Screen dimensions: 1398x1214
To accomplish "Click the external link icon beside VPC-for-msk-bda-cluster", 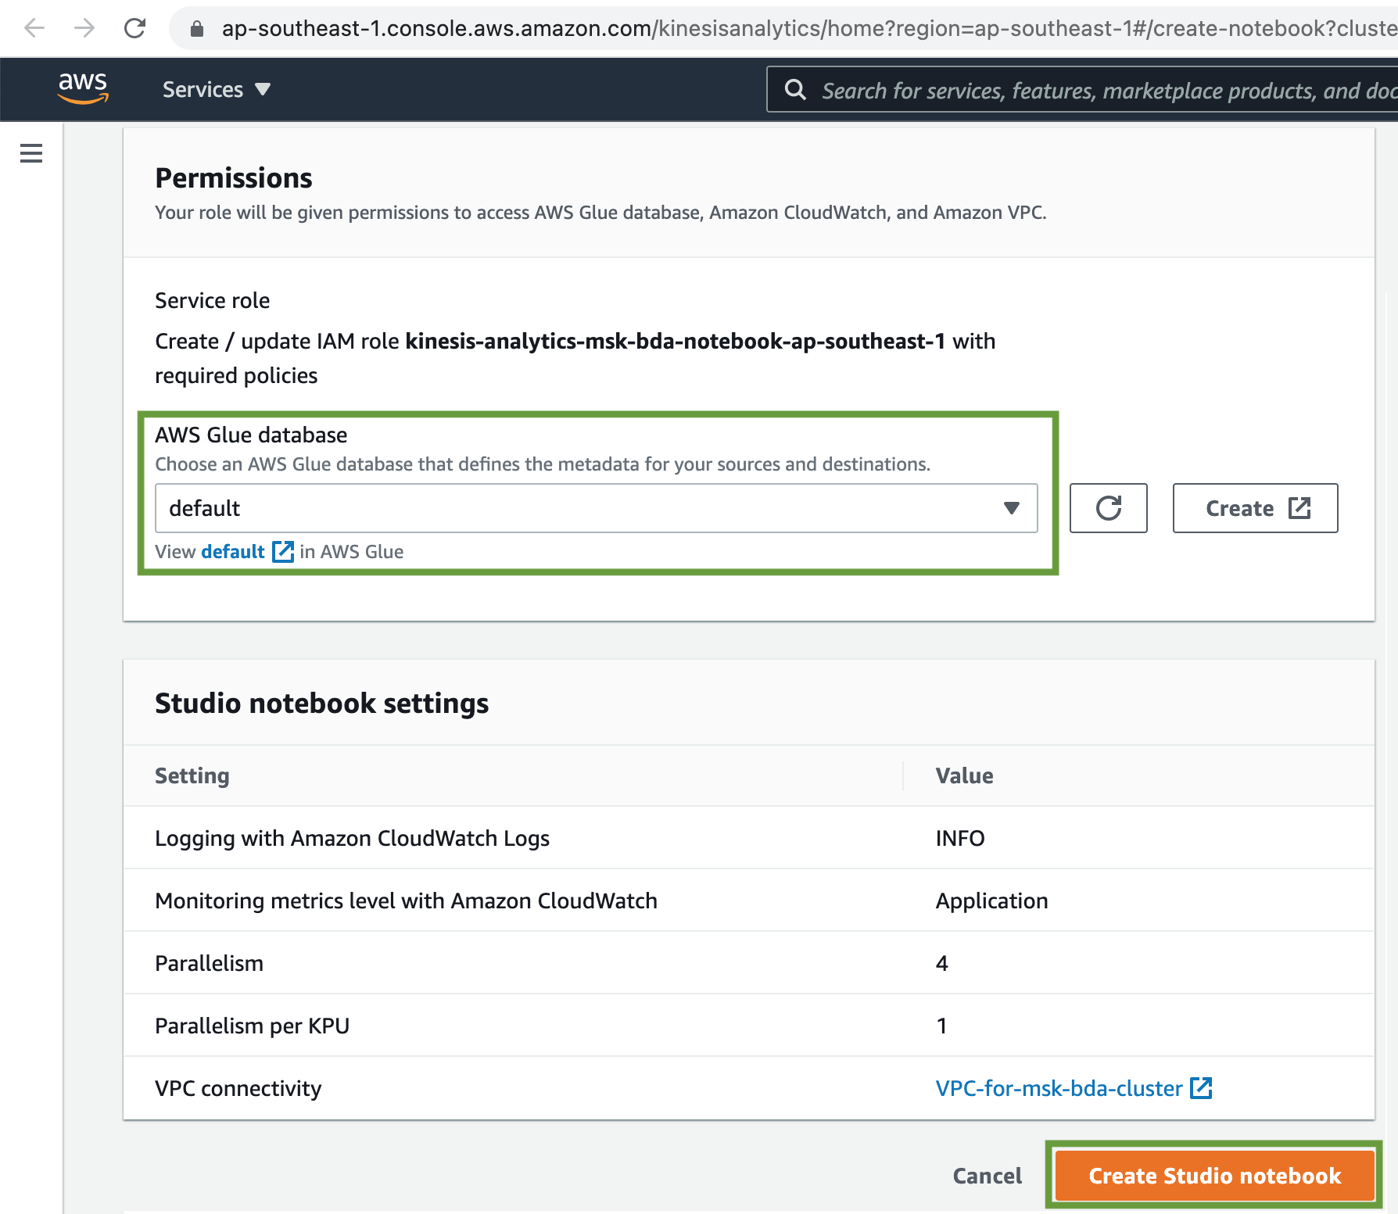I will [x=1201, y=1087].
